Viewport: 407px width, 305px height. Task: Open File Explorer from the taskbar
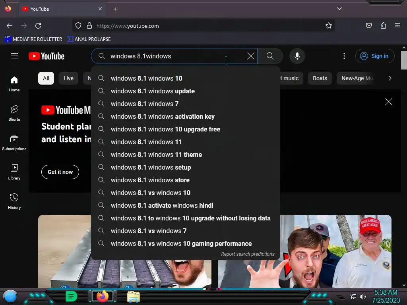[x=134, y=297]
